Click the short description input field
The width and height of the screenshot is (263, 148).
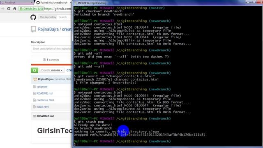[x=51, y=49]
